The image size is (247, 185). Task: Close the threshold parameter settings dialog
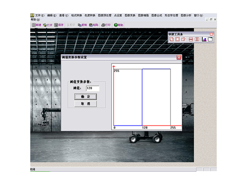pyautogui.click(x=179, y=57)
